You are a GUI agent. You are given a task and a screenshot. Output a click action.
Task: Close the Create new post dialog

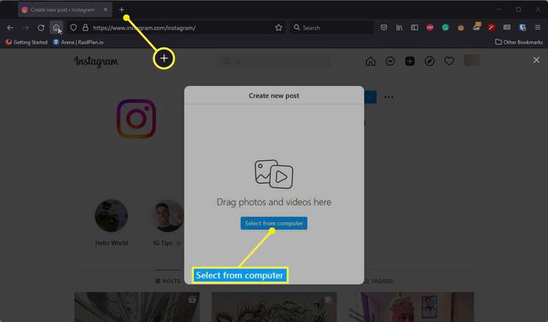(536, 60)
